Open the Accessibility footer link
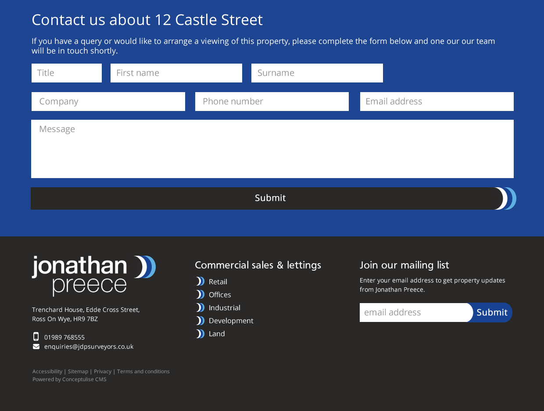Screen dimensions: 544x411 pos(47,372)
